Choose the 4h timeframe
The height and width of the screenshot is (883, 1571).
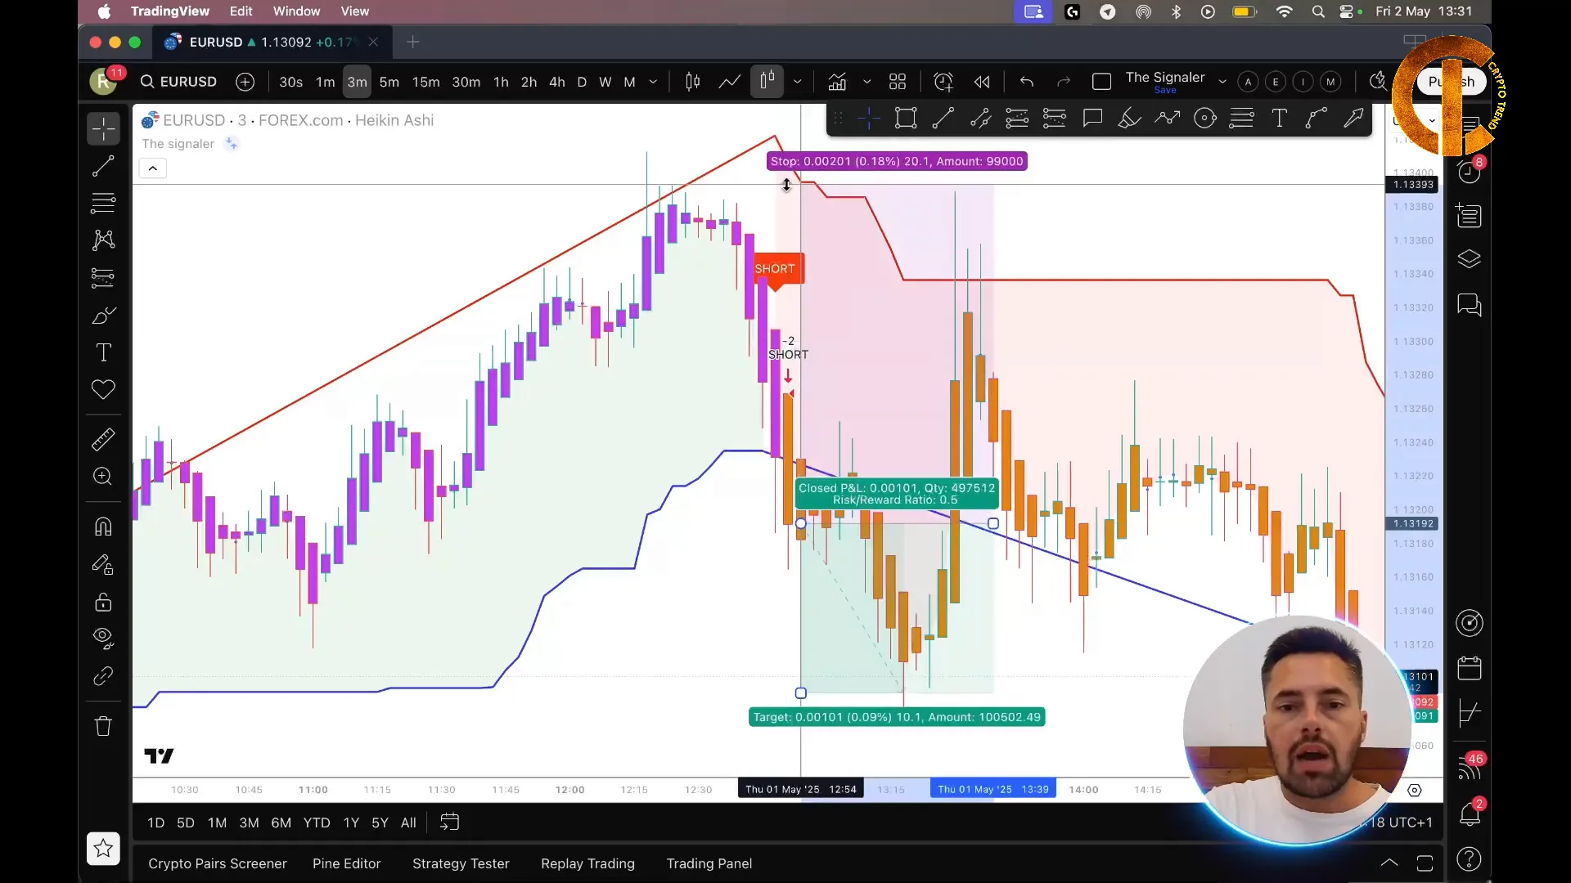coord(557,82)
